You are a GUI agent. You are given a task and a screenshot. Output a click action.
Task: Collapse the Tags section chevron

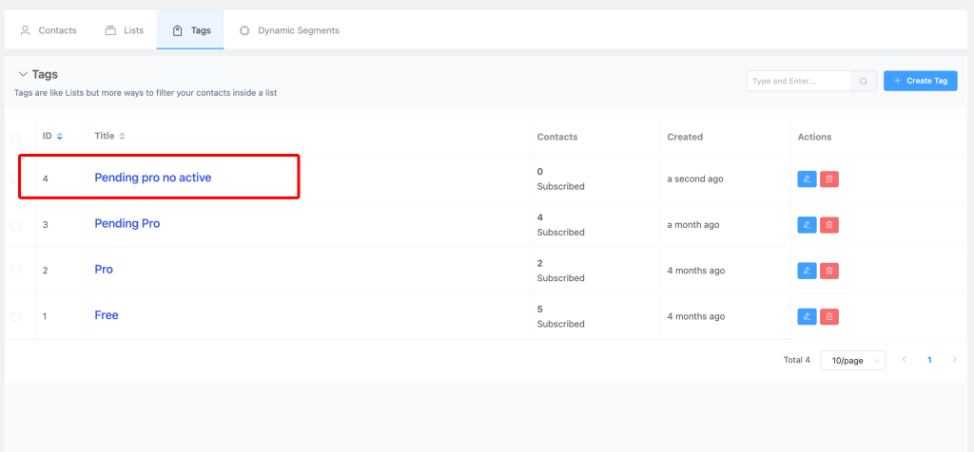pos(22,74)
